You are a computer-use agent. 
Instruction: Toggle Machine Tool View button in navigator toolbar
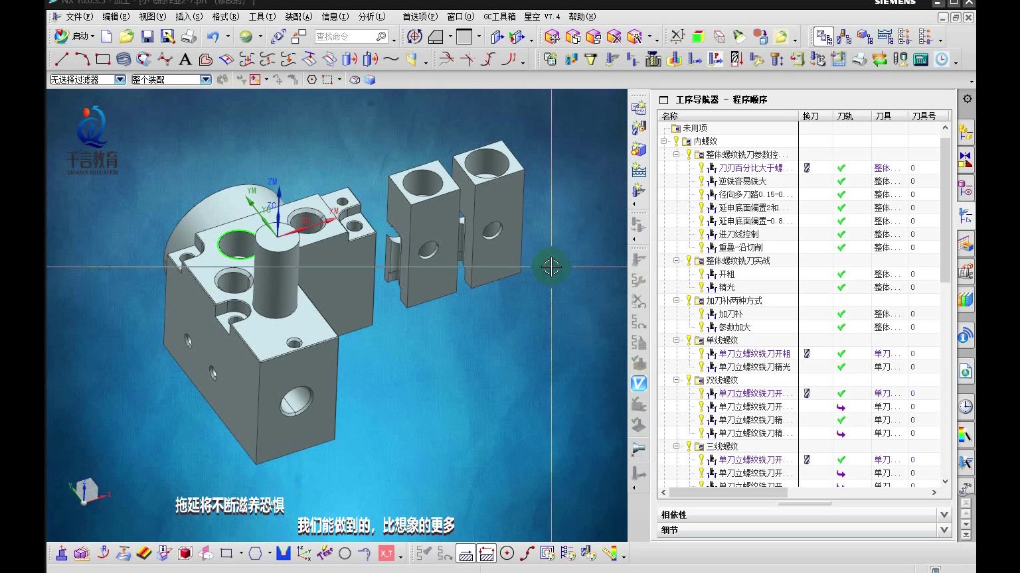(845, 36)
